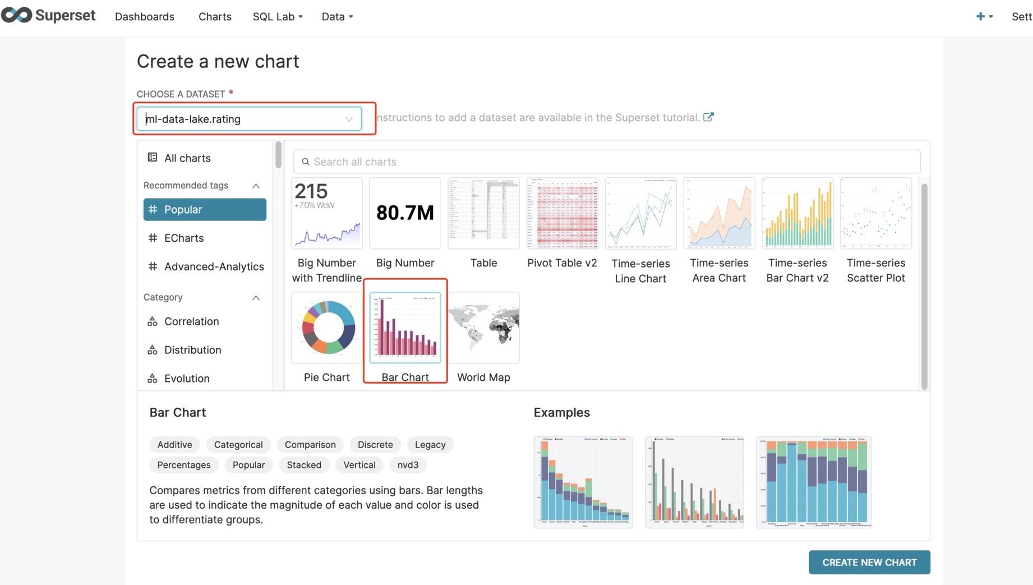Click the Search all charts field
1033x585 pixels.
point(606,162)
